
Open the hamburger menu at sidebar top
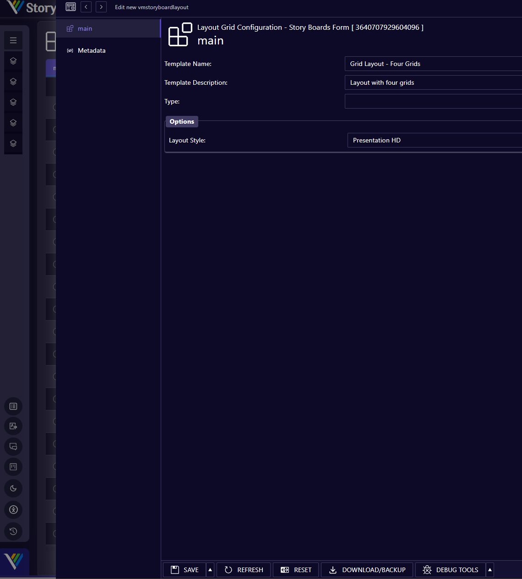pyautogui.click(x=13, y=40)
